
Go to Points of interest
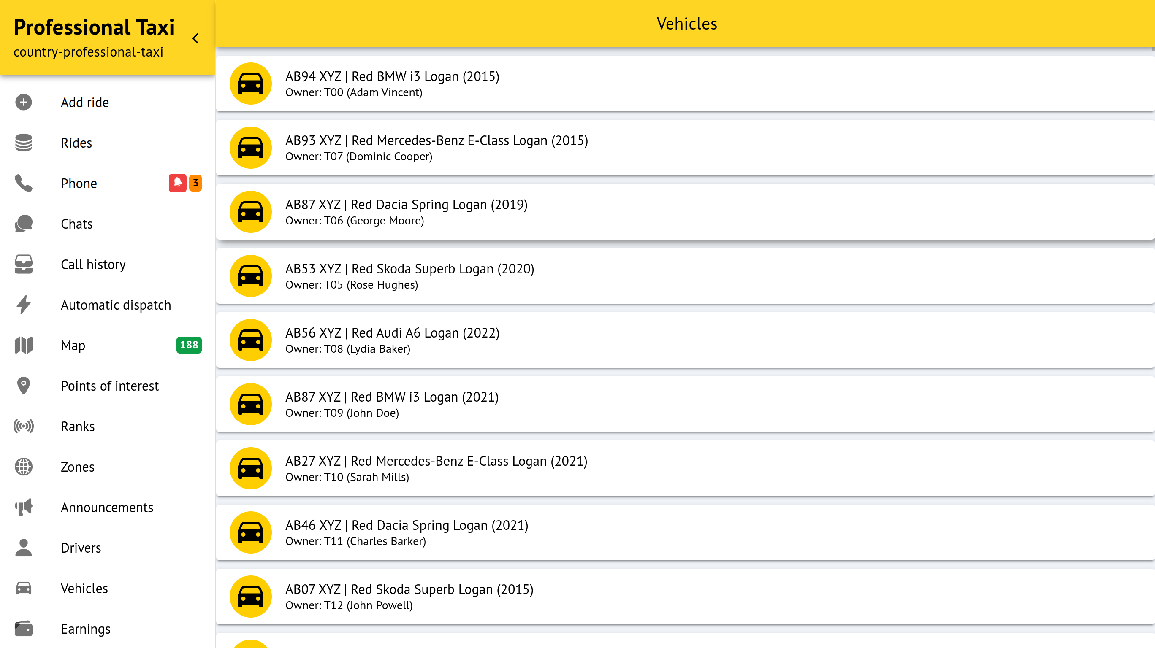tap(109, 386)
